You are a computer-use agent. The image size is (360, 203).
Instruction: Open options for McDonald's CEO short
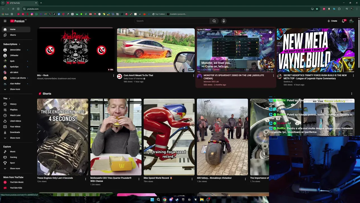[139, 179]
